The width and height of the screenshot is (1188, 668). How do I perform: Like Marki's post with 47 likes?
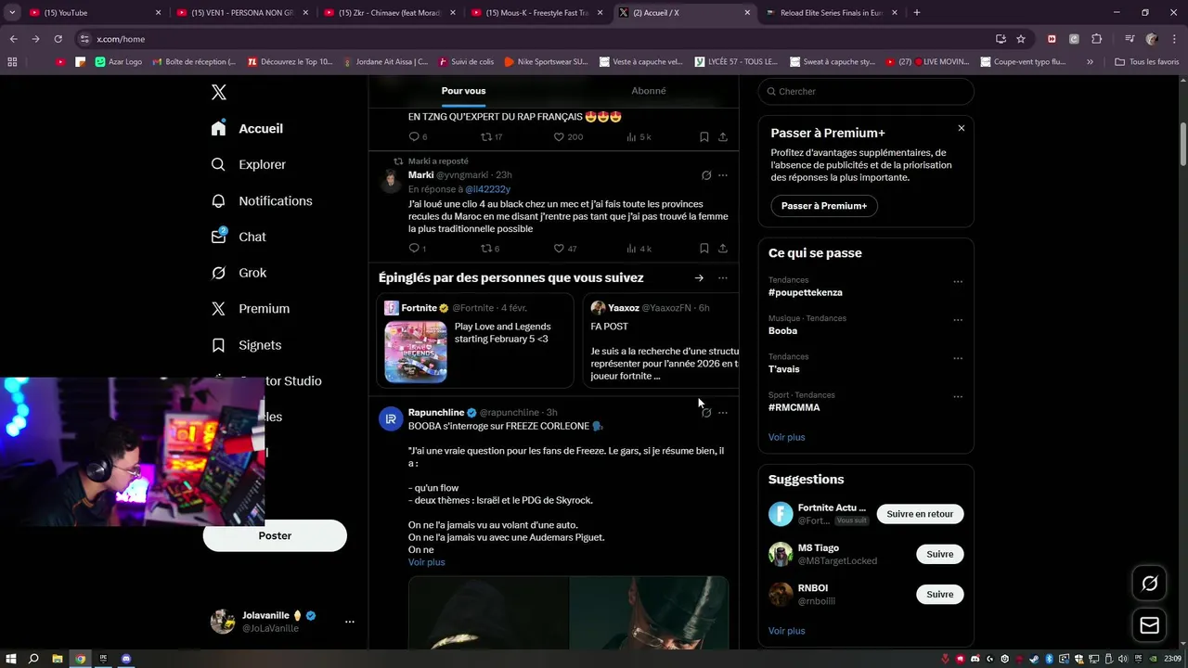coord(564,249)
